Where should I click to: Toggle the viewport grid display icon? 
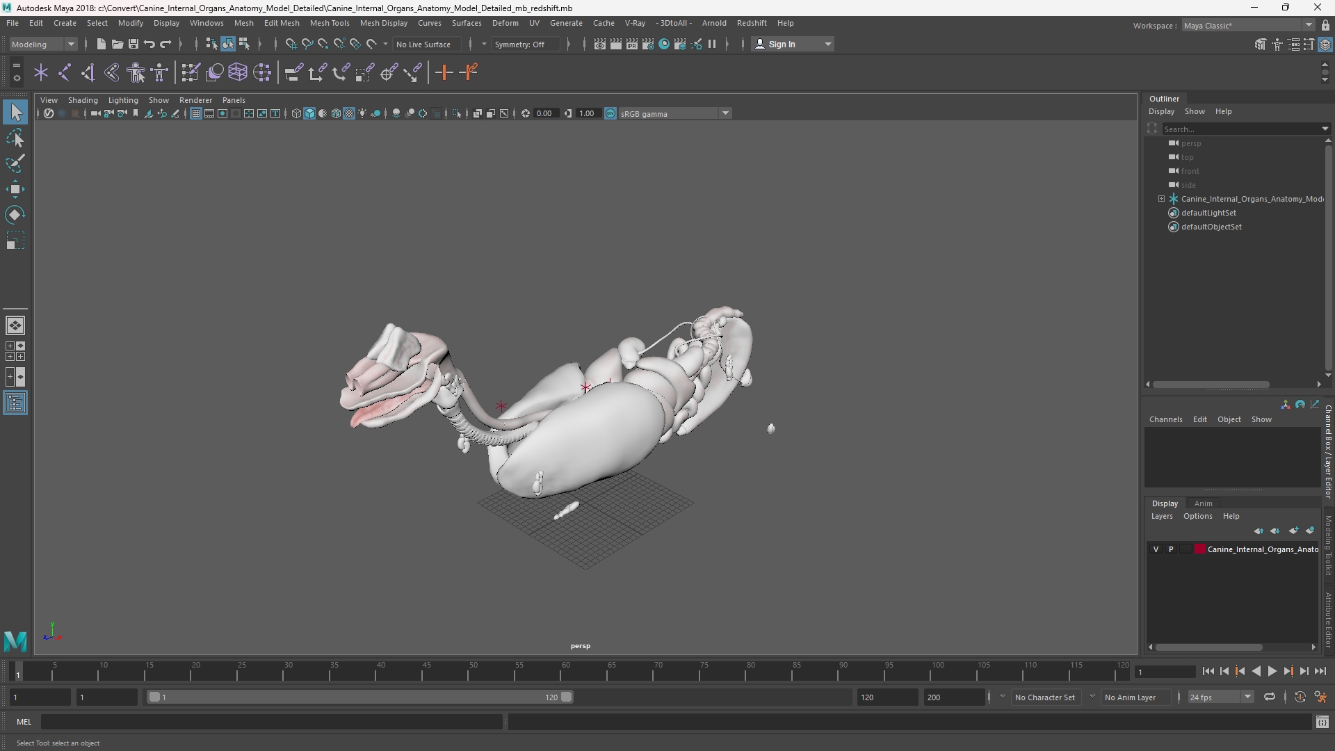click(196, 113)
